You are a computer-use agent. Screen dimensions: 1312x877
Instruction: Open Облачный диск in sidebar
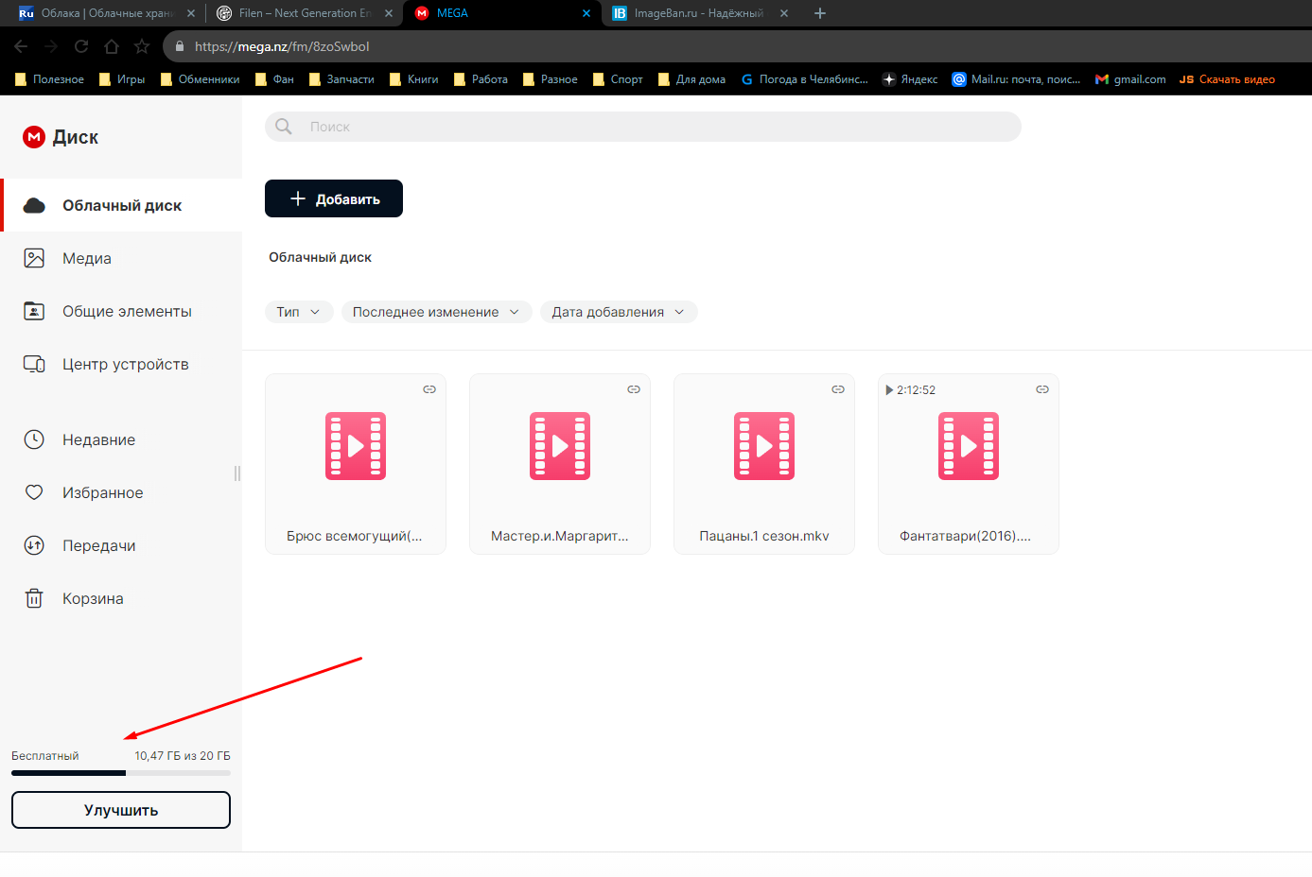pos(122,205)
